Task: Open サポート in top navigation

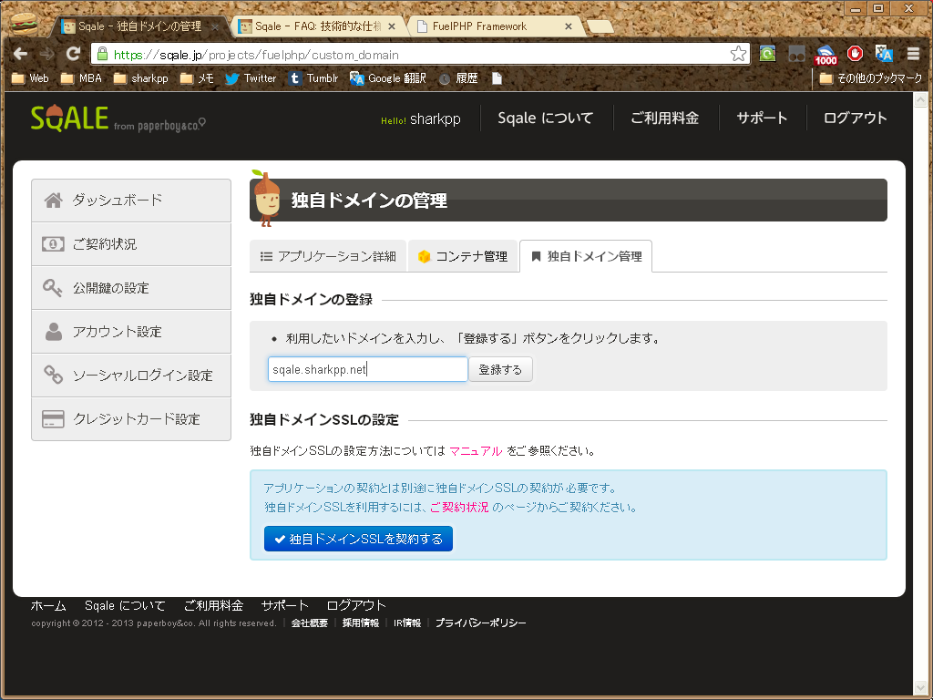Action: point(762,118)
